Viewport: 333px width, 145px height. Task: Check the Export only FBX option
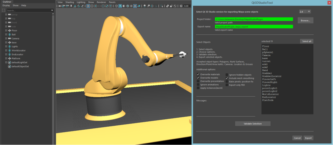coord(227,85)
